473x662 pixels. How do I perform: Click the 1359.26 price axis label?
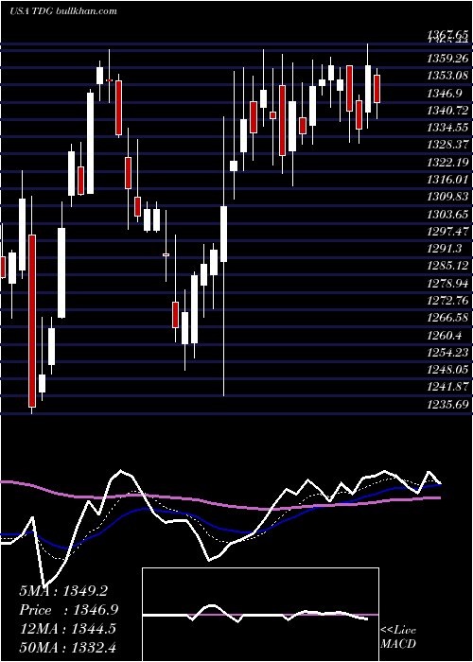pos(447,58)
